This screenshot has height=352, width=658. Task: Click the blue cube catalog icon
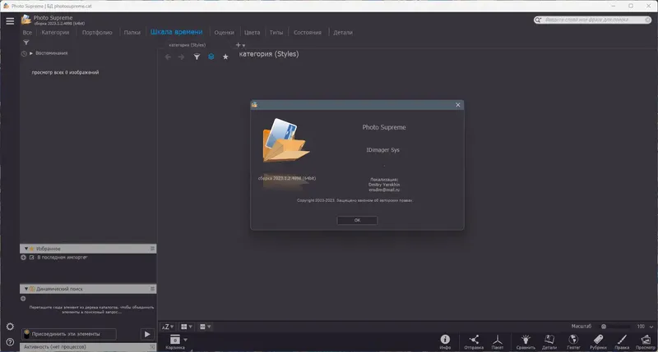click(x=211, y=57)
